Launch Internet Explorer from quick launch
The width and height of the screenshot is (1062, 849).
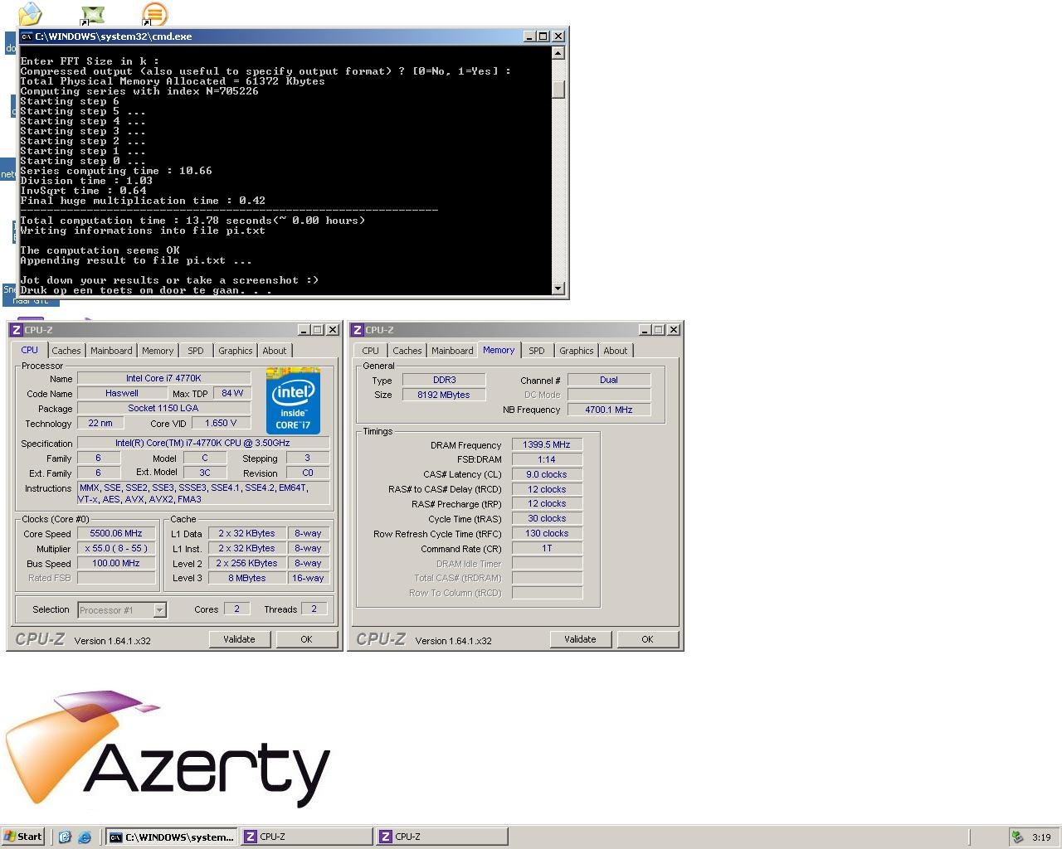click(85, 837)
